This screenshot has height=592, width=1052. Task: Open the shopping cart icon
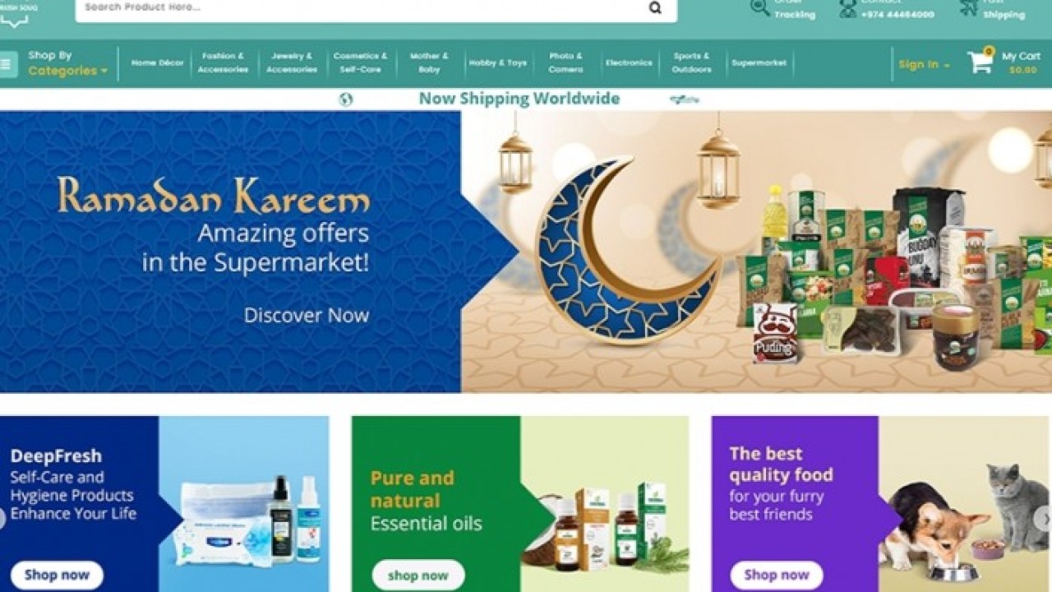coord(980,62)
